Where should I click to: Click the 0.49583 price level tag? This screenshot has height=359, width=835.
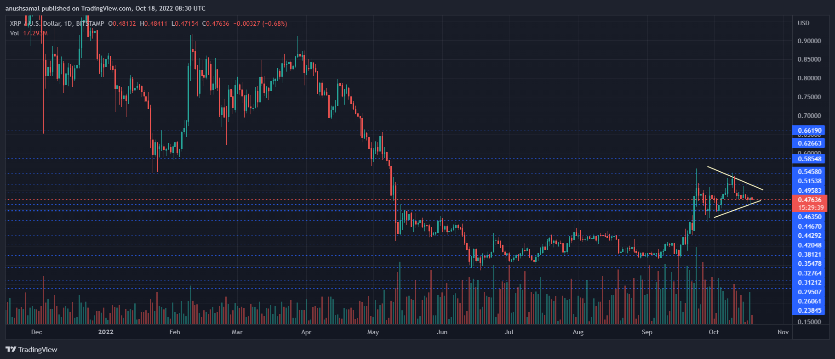[x=809, y=191]
